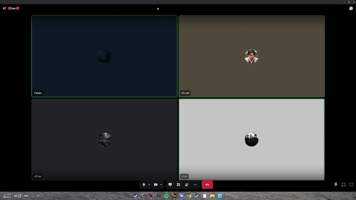This screenshot has width=356, height=200.
Task: Click the speaker icon beside live badge
Action: click(x=4, y=8)
